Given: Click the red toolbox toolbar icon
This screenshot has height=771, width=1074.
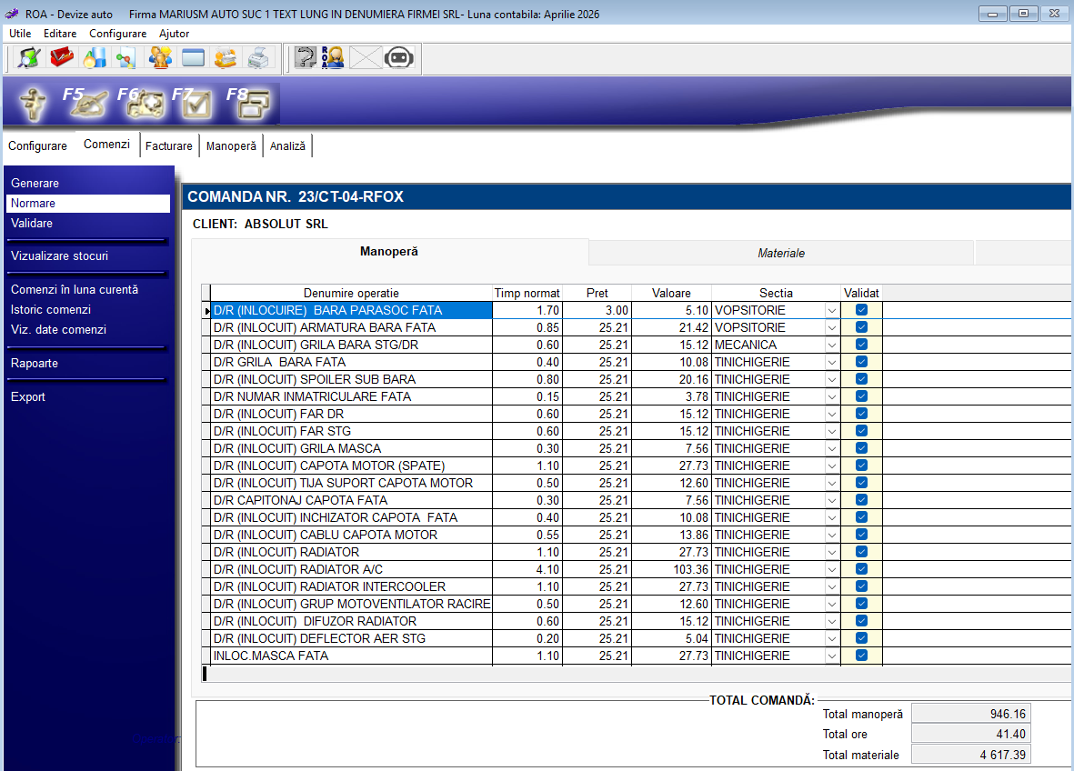Looking at the screenshot, I should click(63, 58).
